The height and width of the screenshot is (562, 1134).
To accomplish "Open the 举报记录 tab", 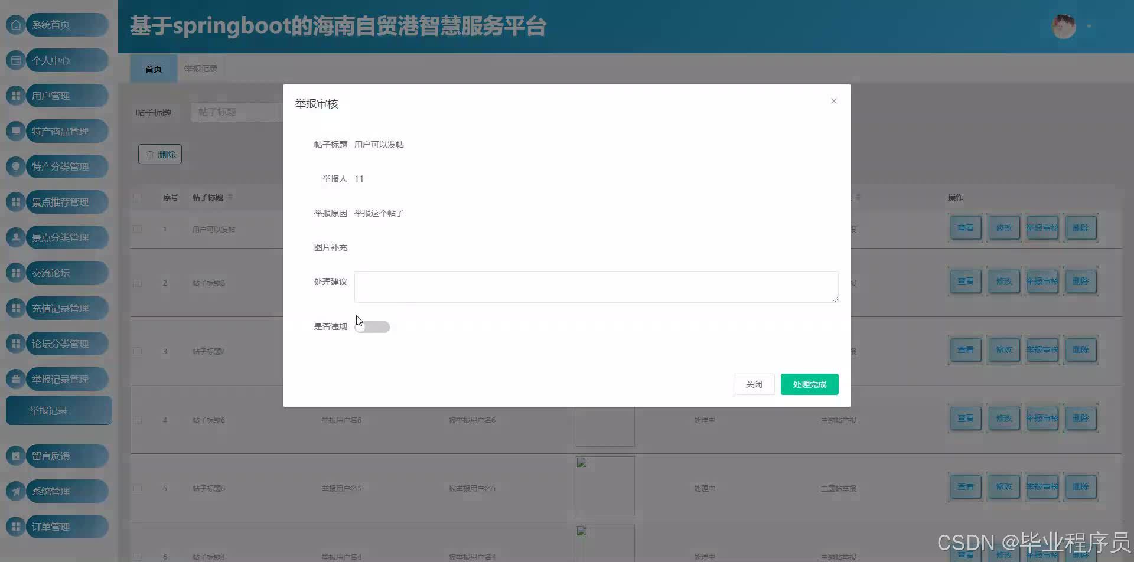I will tap(201, 68).
